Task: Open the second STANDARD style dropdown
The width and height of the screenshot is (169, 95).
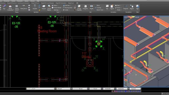Action: tap(122, 89)
